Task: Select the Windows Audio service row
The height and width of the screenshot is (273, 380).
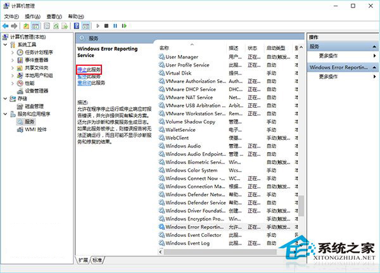Action: point(228,146)
